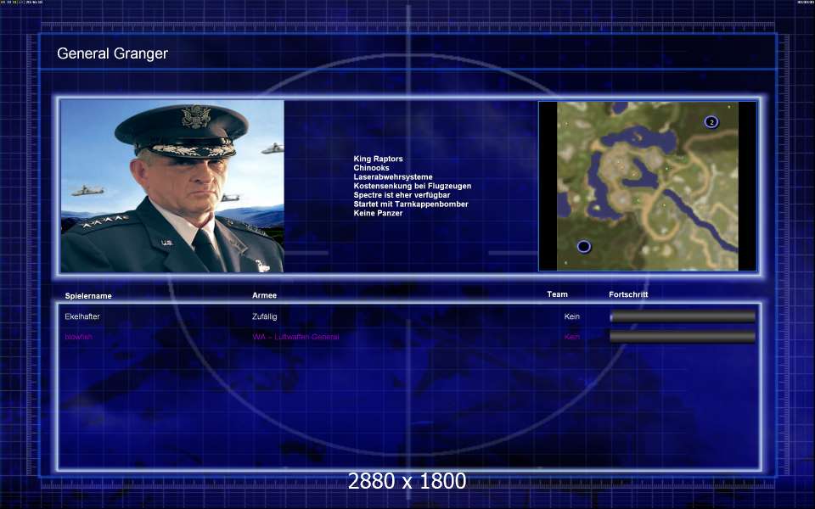Click Kostensenkung bei Flugzeugen text
The image size is (815, 509).
413,186
